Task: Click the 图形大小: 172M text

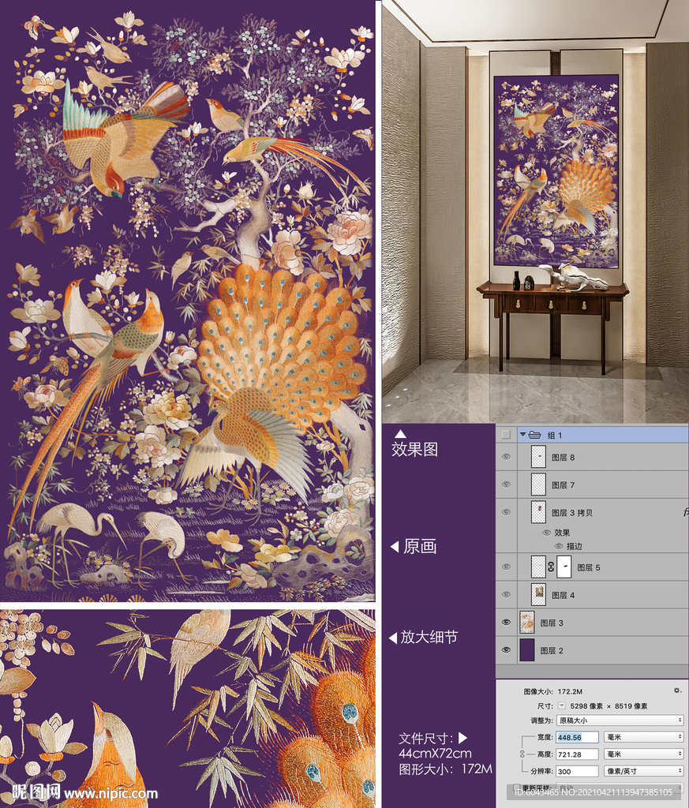Action: 445,769
